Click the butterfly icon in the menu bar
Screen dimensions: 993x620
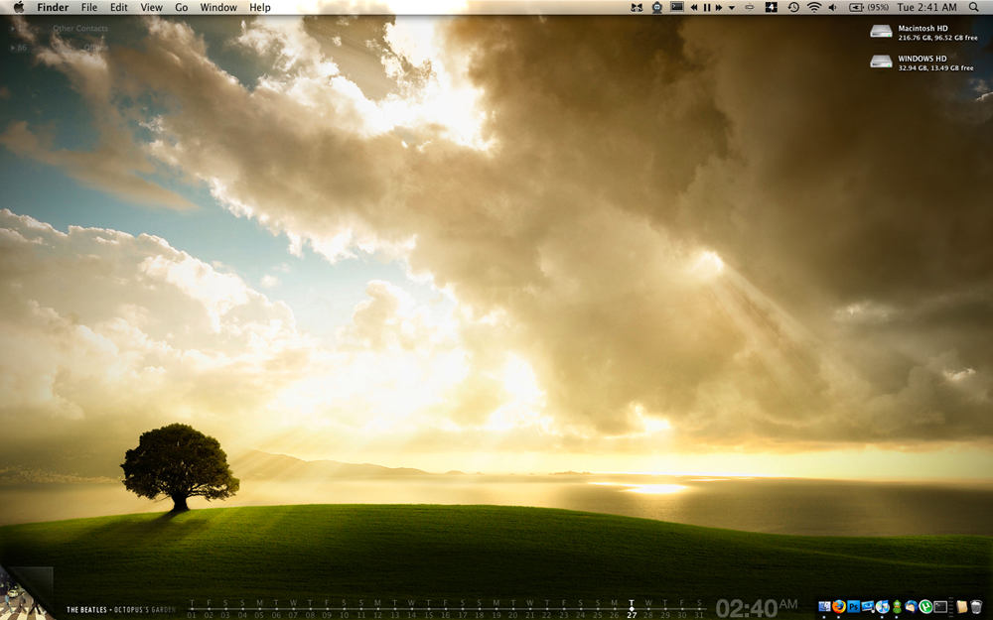[x=638, y=8]
